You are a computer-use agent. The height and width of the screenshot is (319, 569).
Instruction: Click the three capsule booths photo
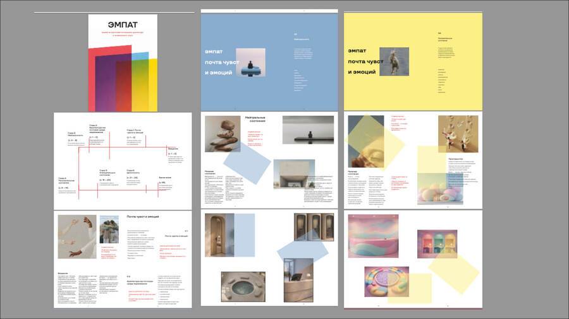[x=314, y=227]
